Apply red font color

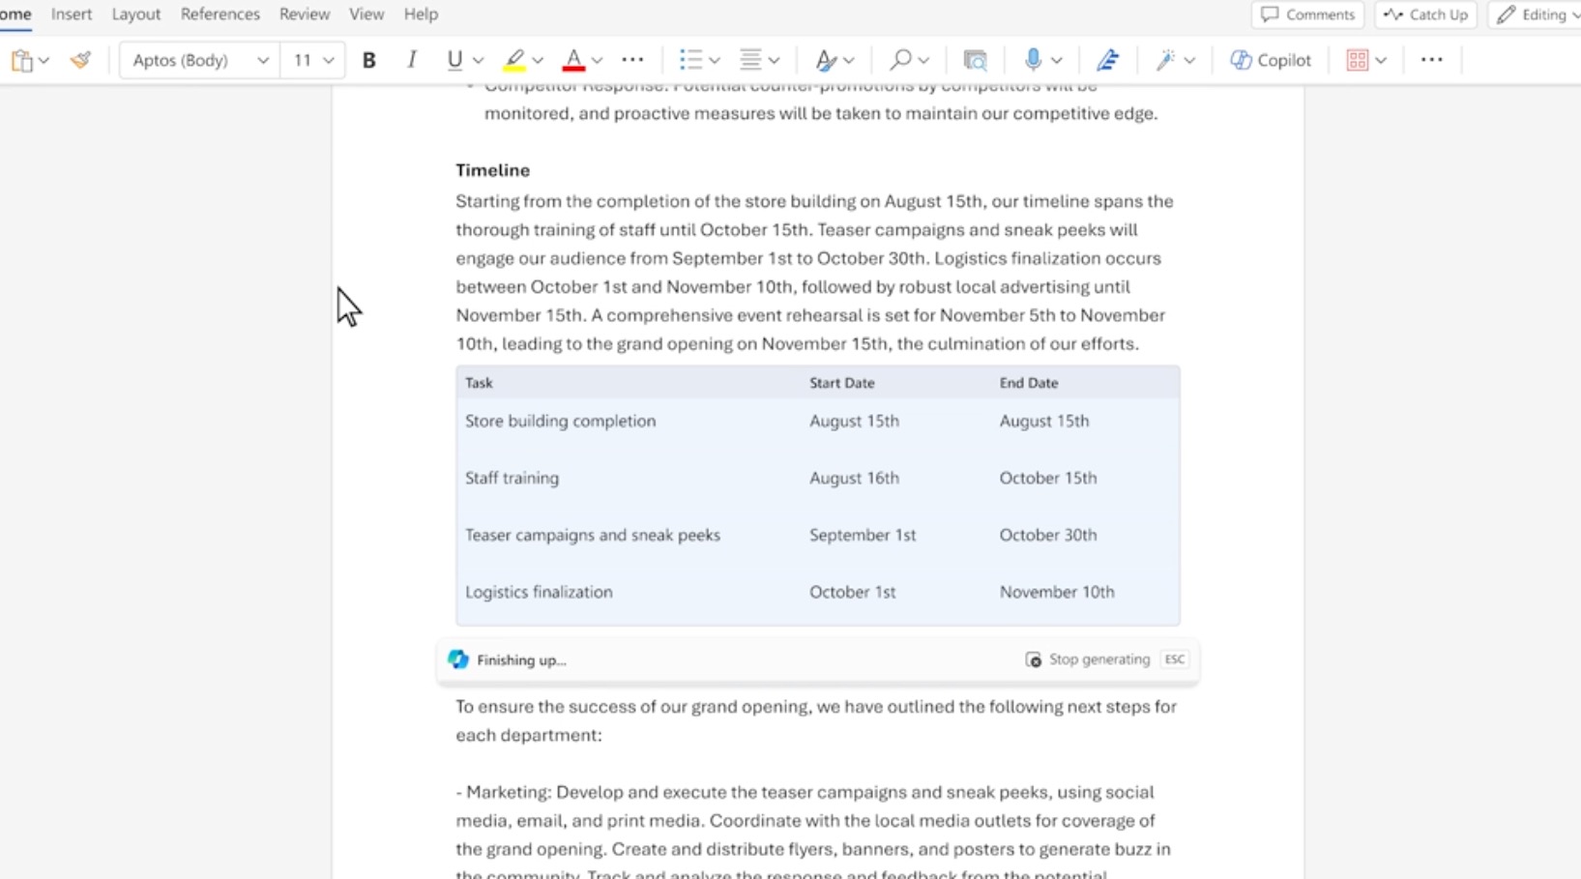(573, 60)
